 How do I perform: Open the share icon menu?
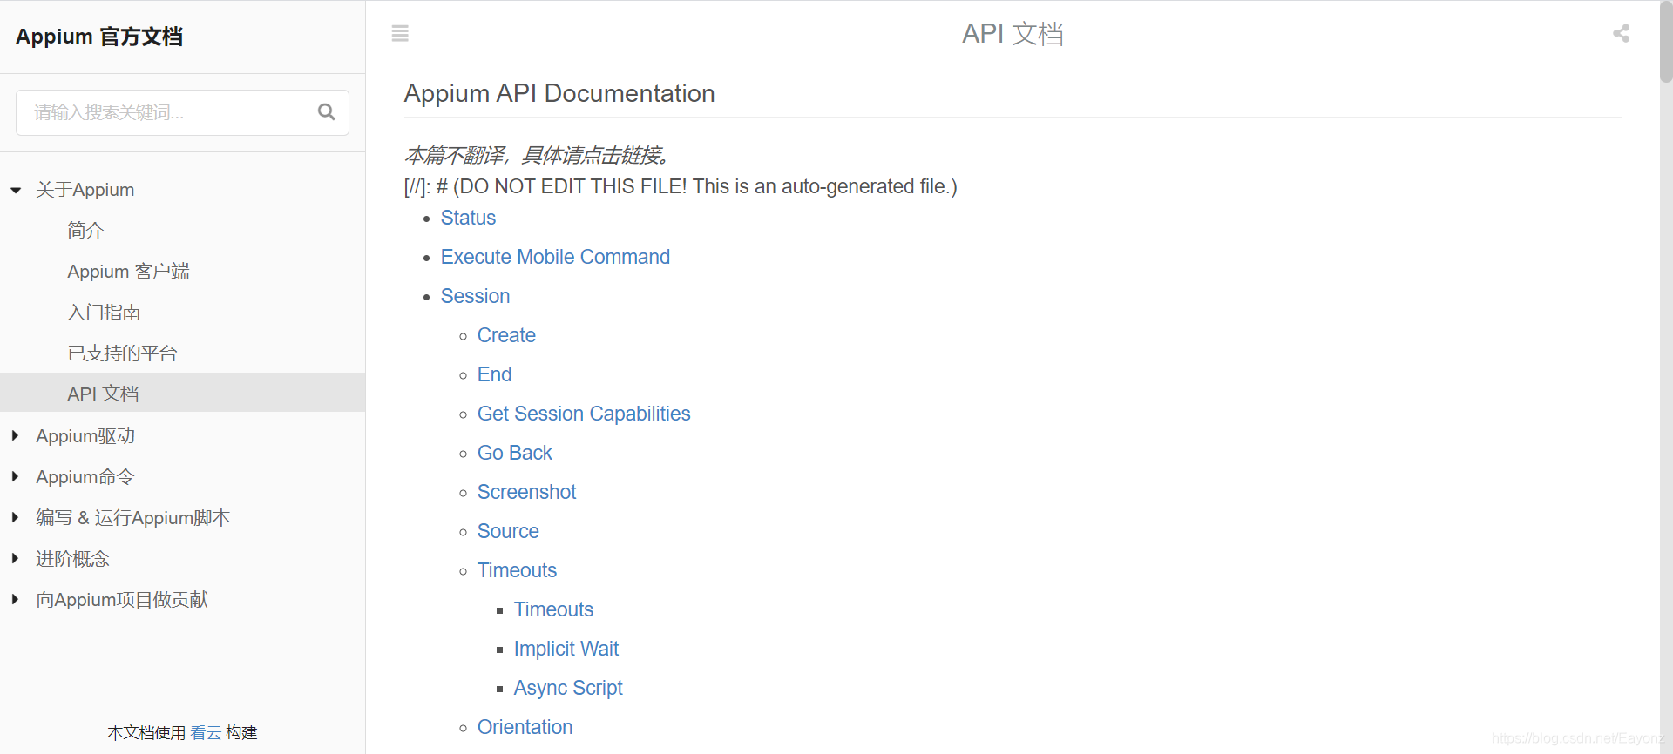[x=1621, y=33]
